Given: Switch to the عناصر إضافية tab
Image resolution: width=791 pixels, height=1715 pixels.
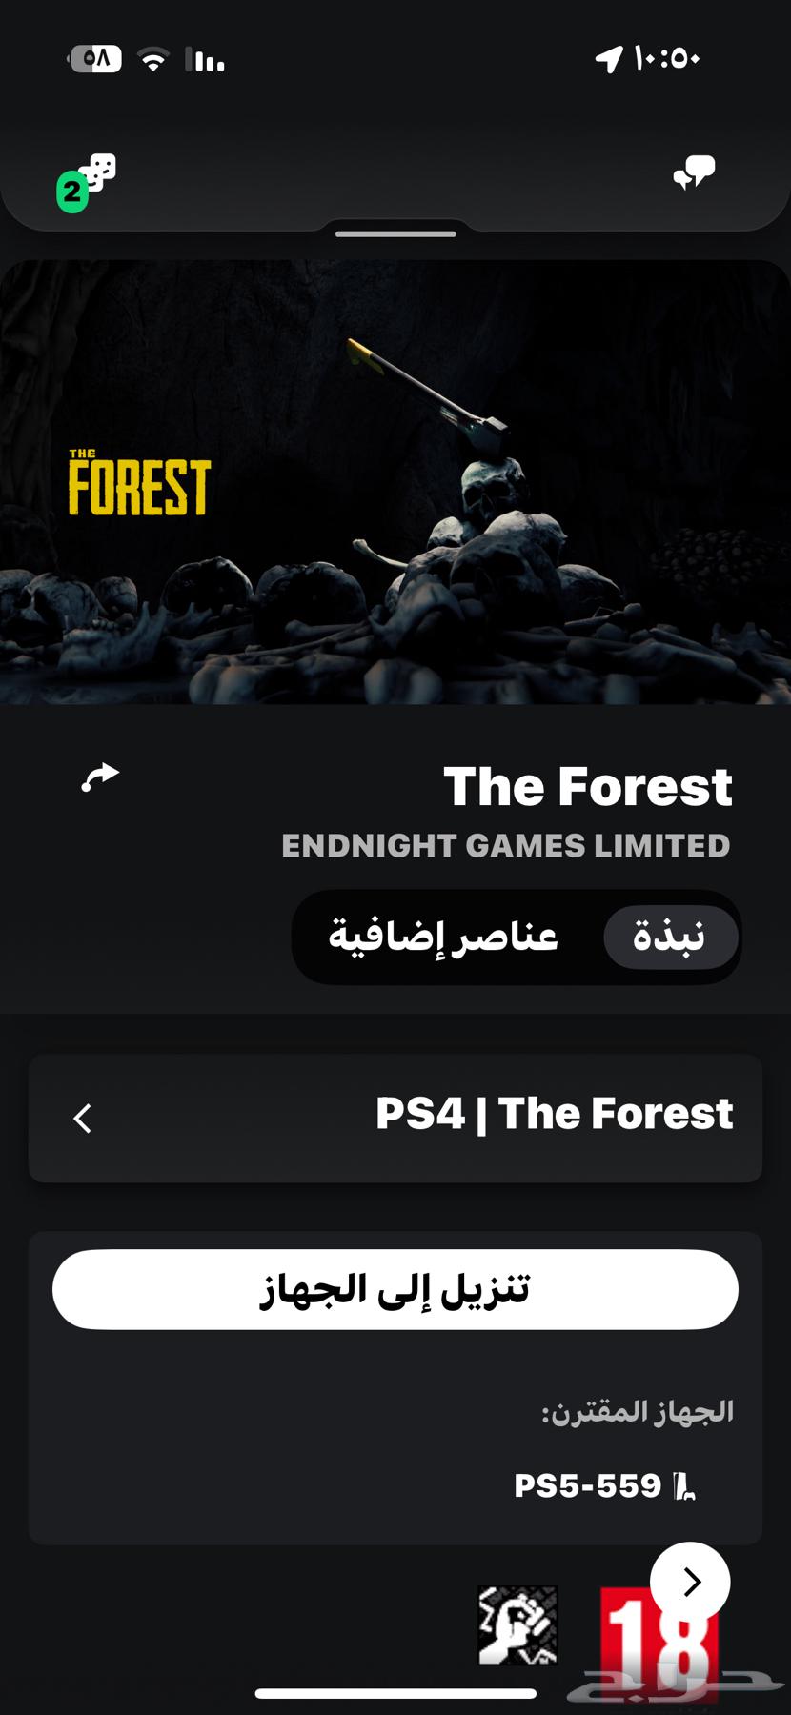Looking at the screenshot, I should [443, 937].
